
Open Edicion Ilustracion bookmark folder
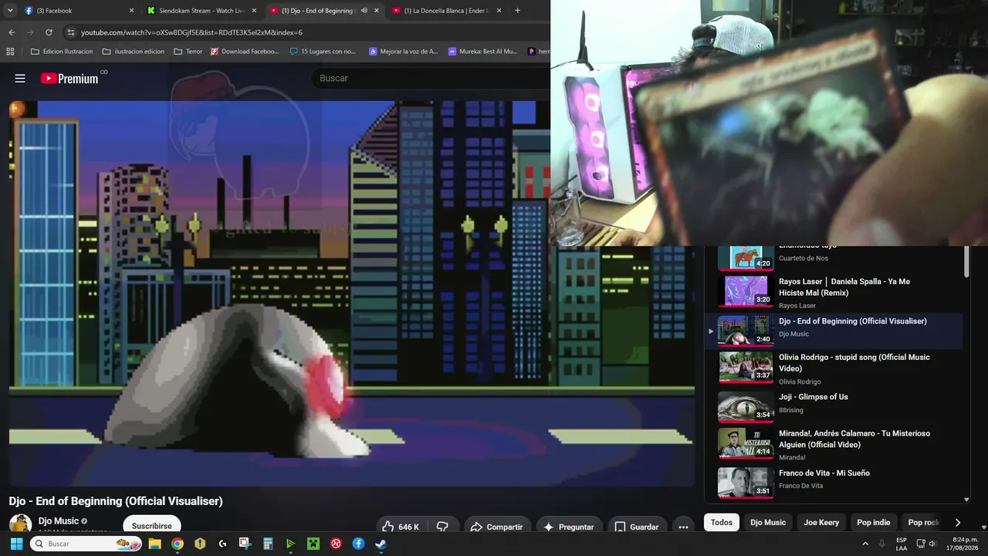point(61,52)
